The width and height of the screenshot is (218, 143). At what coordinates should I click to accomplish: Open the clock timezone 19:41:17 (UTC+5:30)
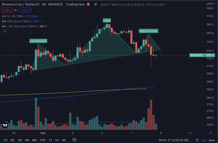click(x=174, y=140)
